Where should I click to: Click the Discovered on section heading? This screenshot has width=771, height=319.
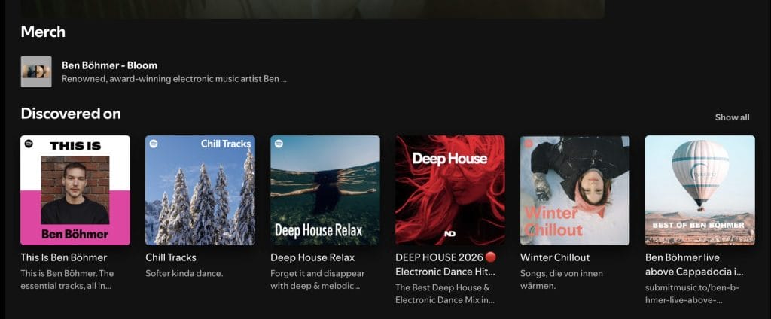click(x=71, y=114)
